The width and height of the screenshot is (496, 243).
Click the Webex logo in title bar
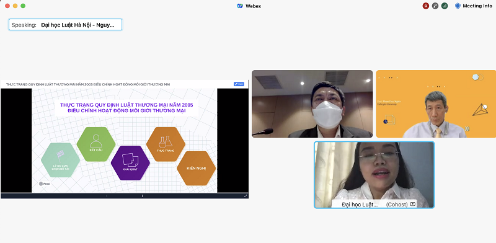point(240,6)
